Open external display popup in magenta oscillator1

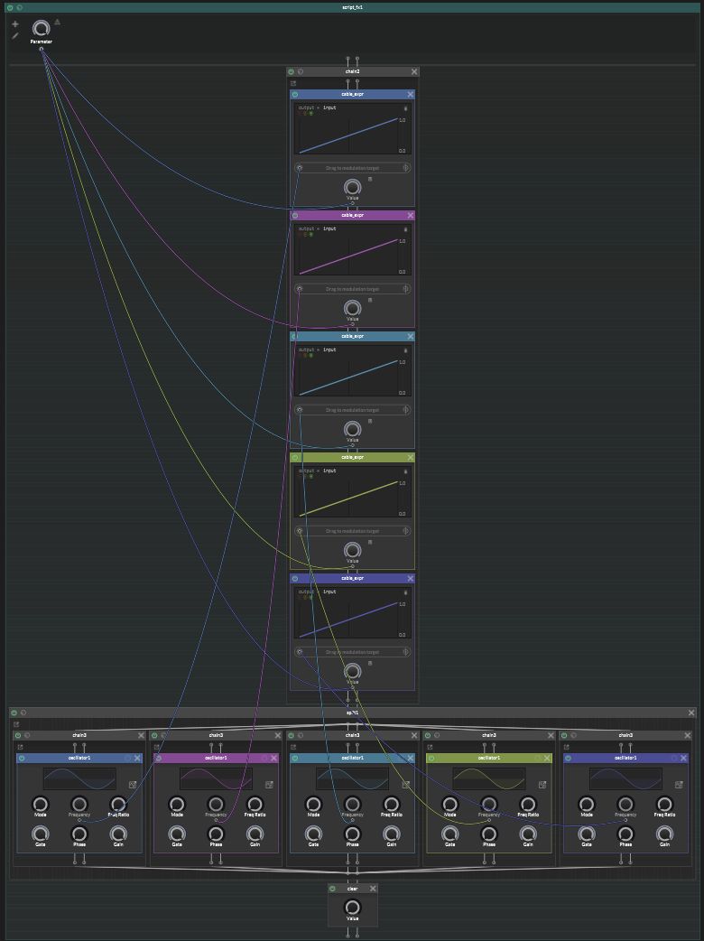tap(269, 785)
